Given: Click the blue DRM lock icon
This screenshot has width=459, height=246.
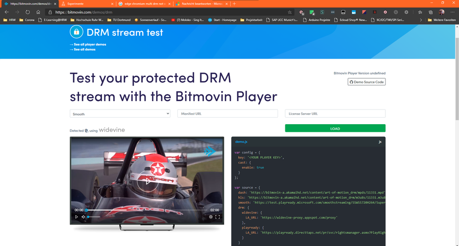Looking at the screenshot, I should (76, 32).
